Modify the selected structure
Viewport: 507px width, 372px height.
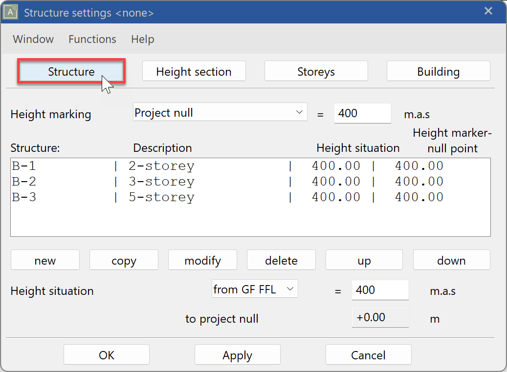202,260
